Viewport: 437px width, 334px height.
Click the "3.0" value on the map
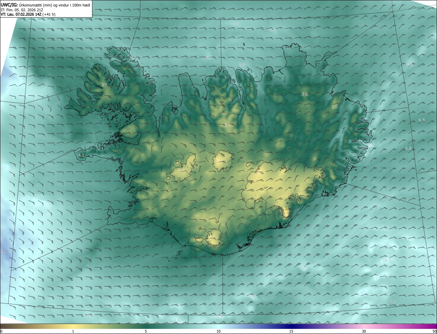[x=335, y=107]
